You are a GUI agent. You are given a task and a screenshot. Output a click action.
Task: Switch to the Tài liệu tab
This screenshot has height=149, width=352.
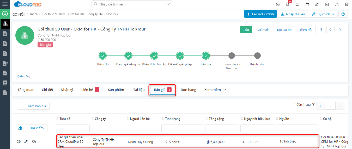click(139, 90)
